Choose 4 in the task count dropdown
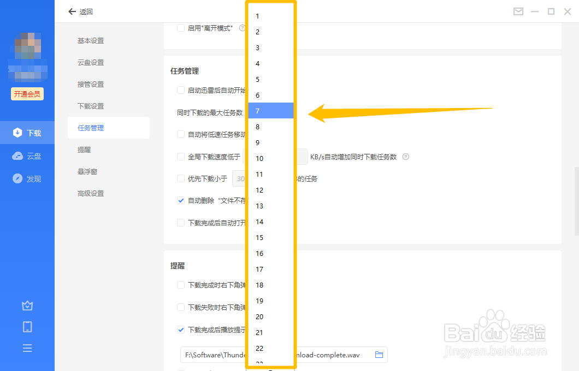This screenshot has height=371, width=579. [271, 64]
